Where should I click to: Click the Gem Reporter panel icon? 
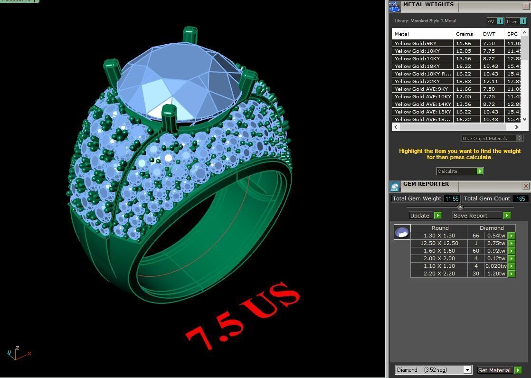click(x=395, y=186)
